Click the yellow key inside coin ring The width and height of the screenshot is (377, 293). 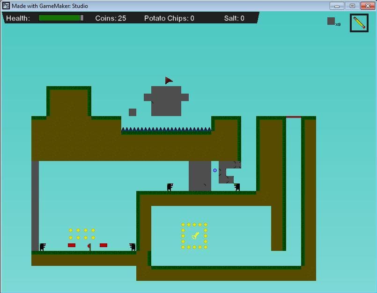pyautogui.click(x=195, y=235)
